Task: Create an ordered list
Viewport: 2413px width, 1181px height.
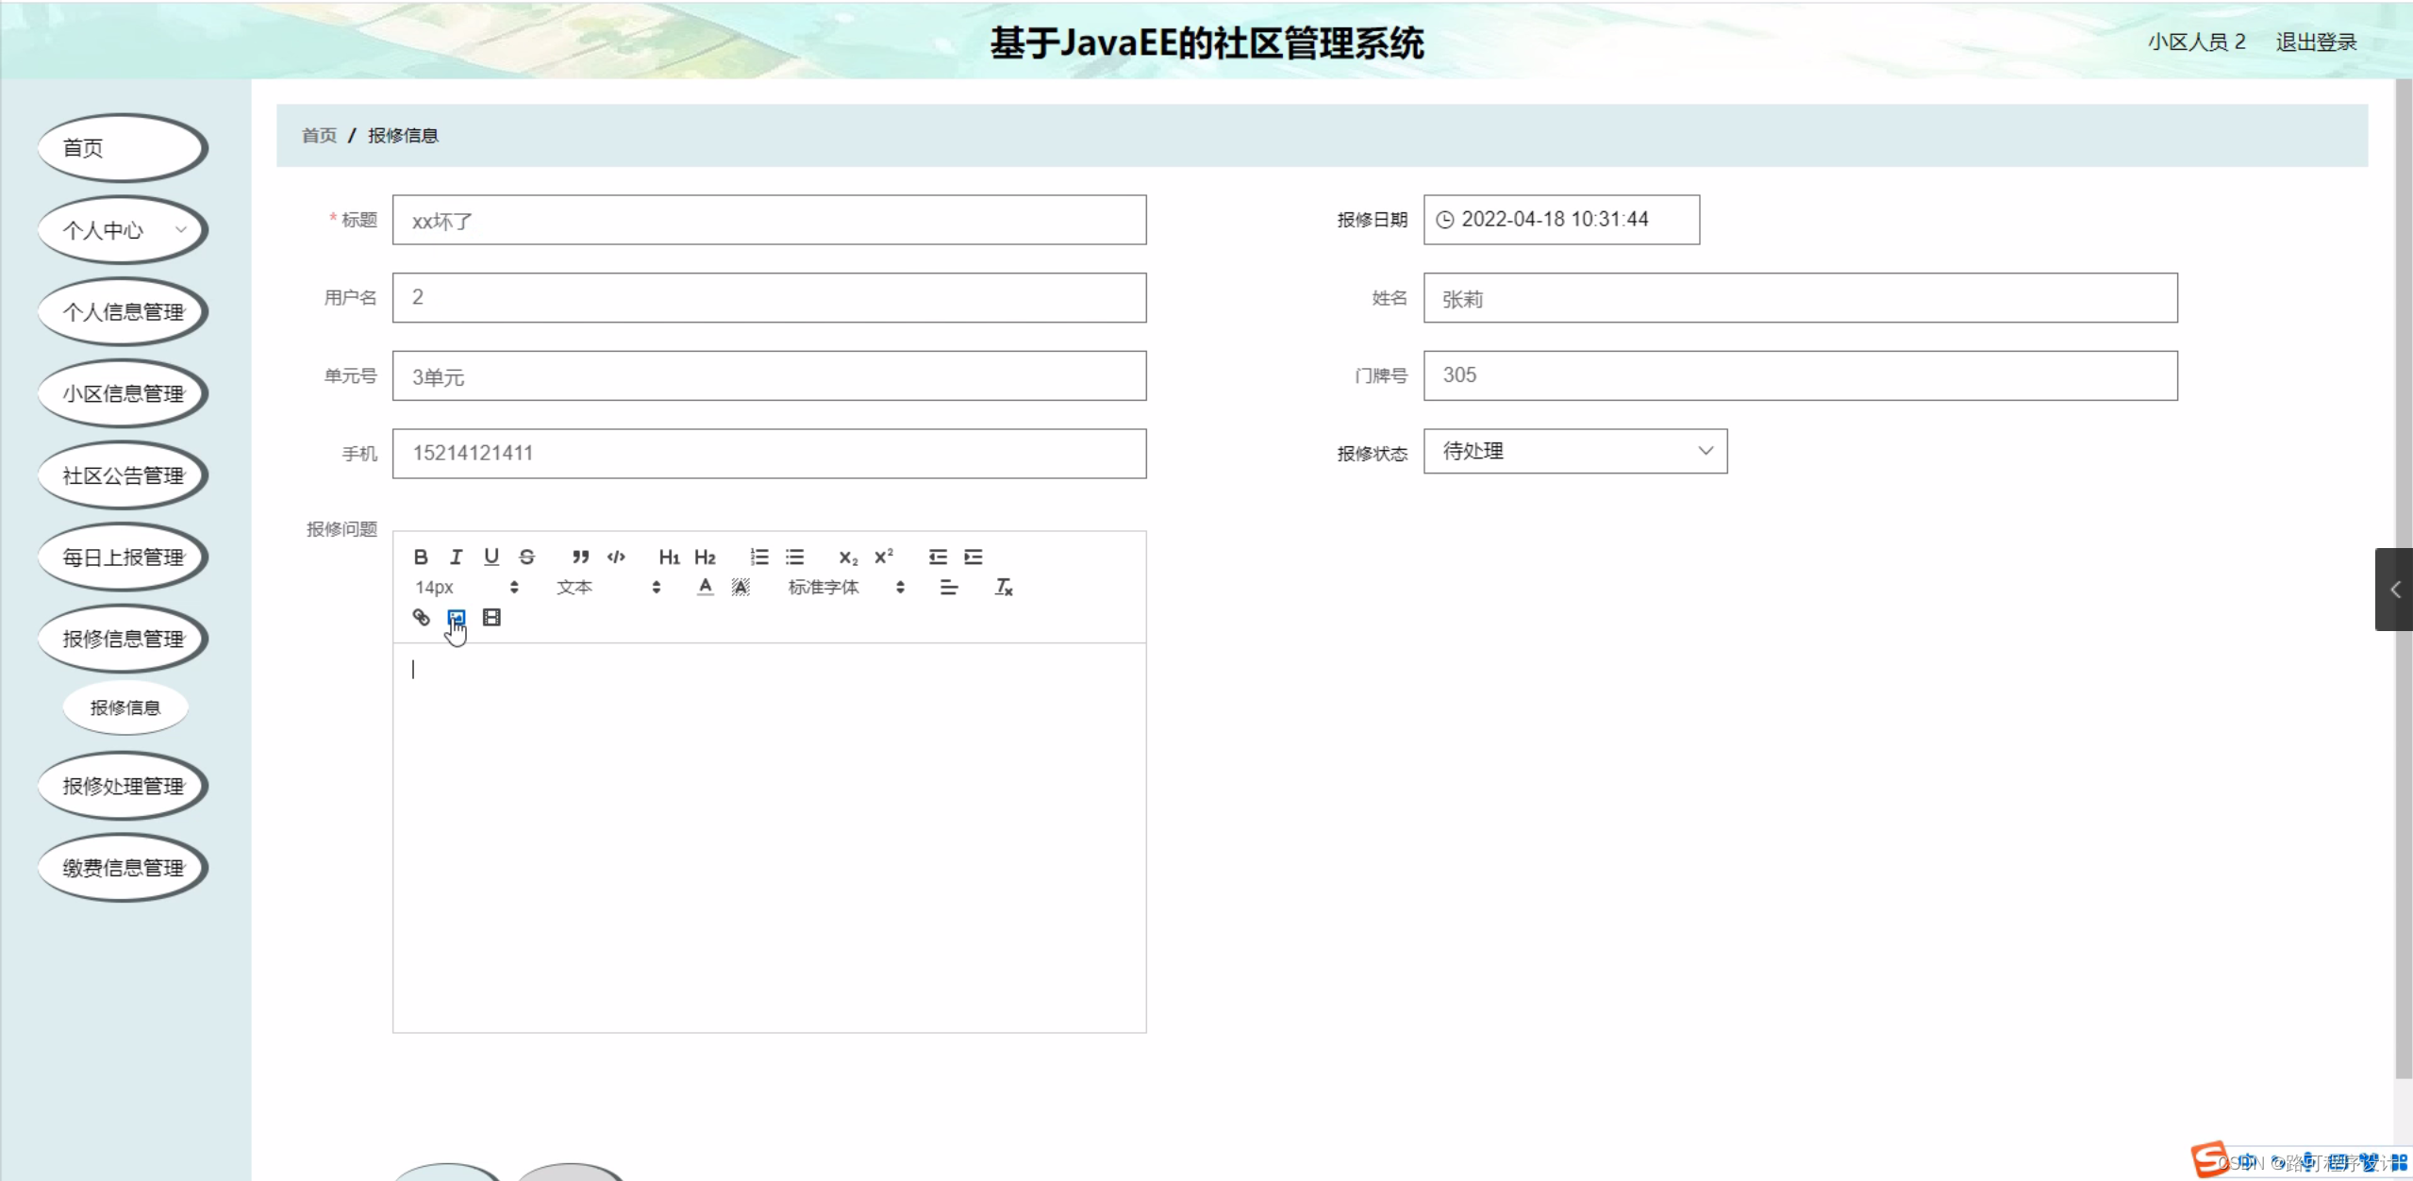Action: point(759,557)
